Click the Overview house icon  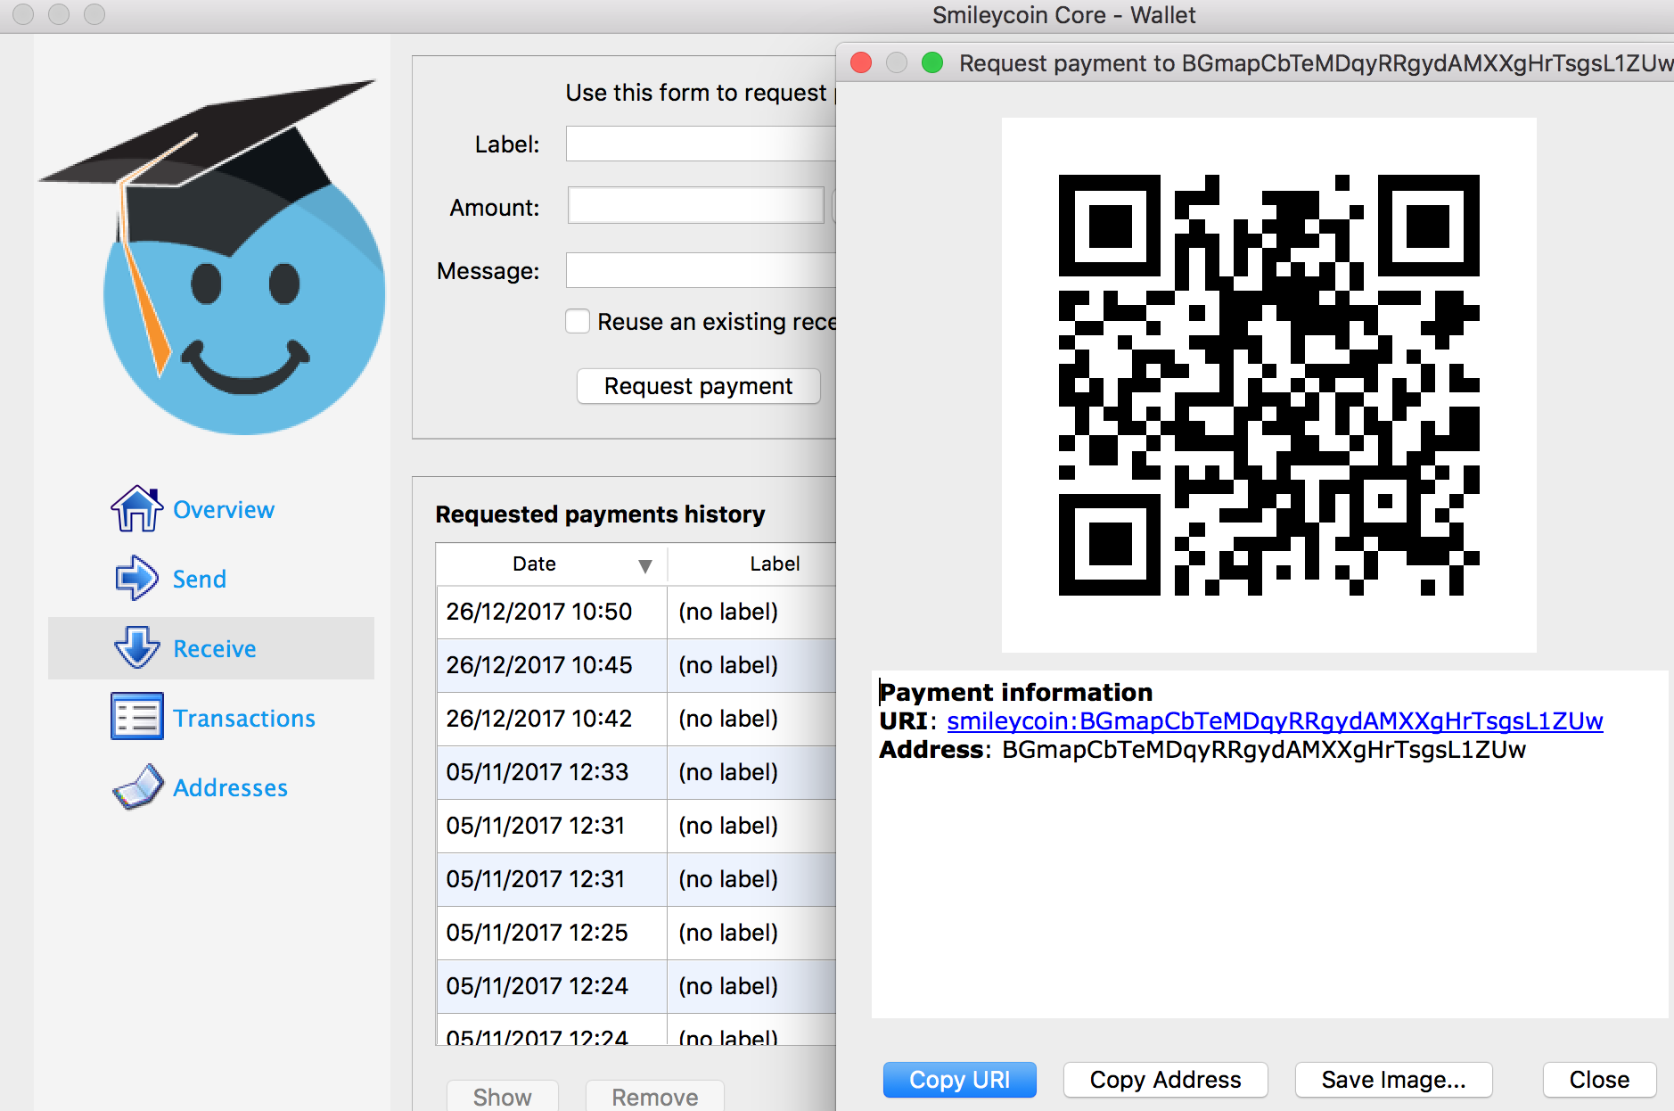tap(136, 509)
